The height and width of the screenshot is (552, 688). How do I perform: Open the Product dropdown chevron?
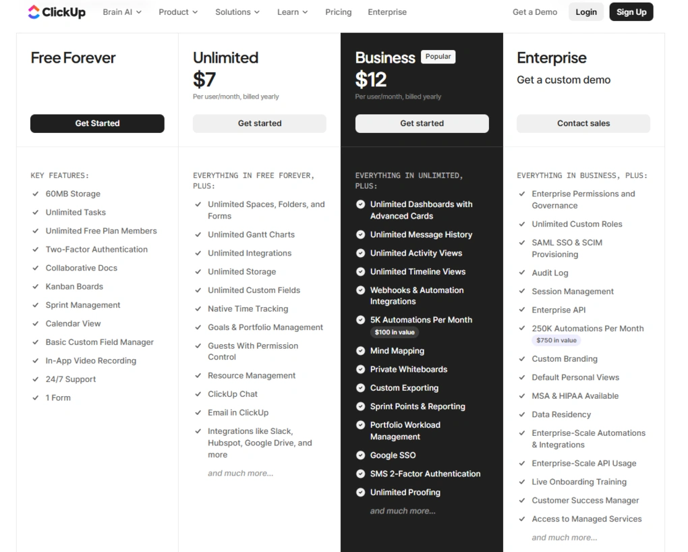click(195, 12)
